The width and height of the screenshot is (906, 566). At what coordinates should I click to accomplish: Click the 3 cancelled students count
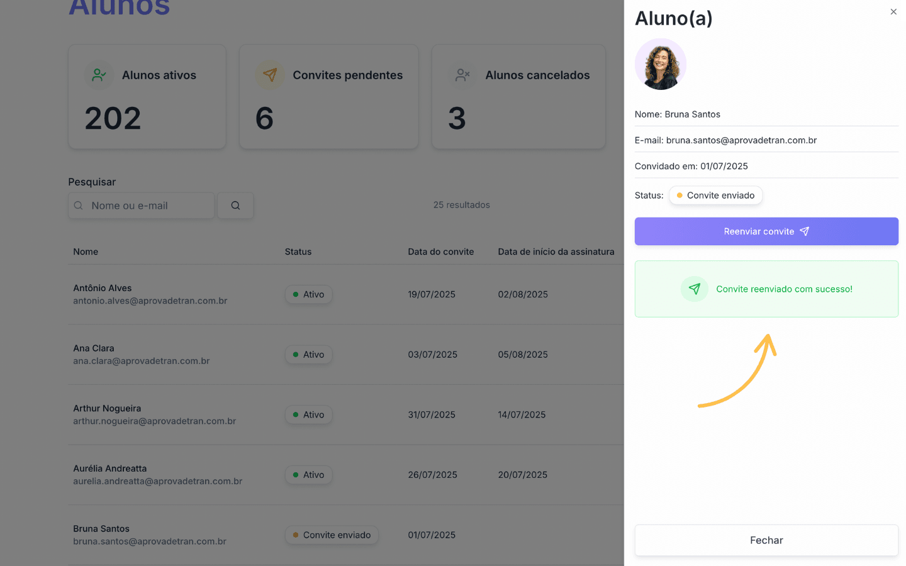pos(457,118)
